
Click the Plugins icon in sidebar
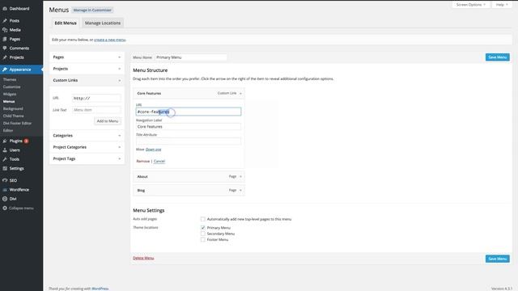(5, 141)
